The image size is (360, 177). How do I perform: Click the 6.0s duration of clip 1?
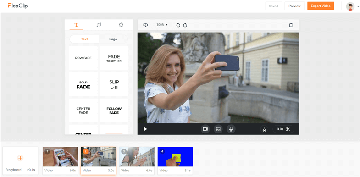[x=72, y=171]
